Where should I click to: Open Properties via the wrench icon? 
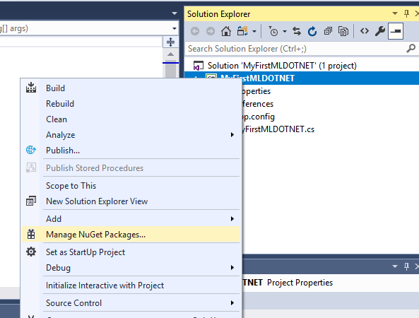click(x=380, y=31)
